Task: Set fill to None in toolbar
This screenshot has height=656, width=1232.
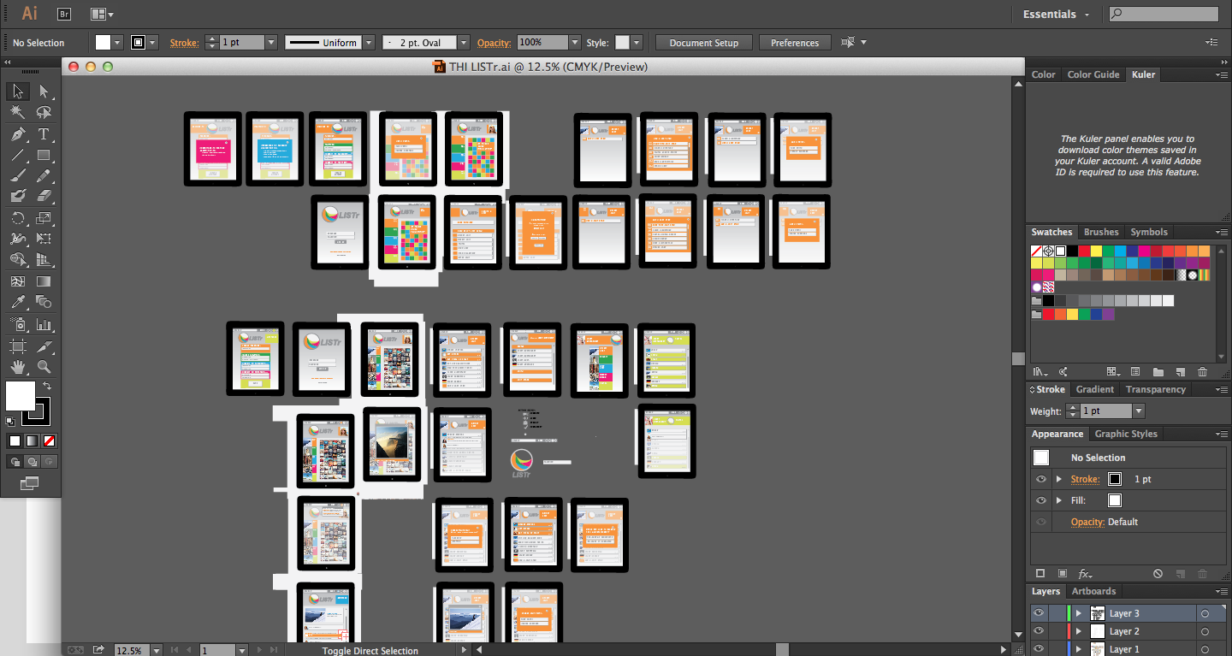Action: (x=50, y=441)
